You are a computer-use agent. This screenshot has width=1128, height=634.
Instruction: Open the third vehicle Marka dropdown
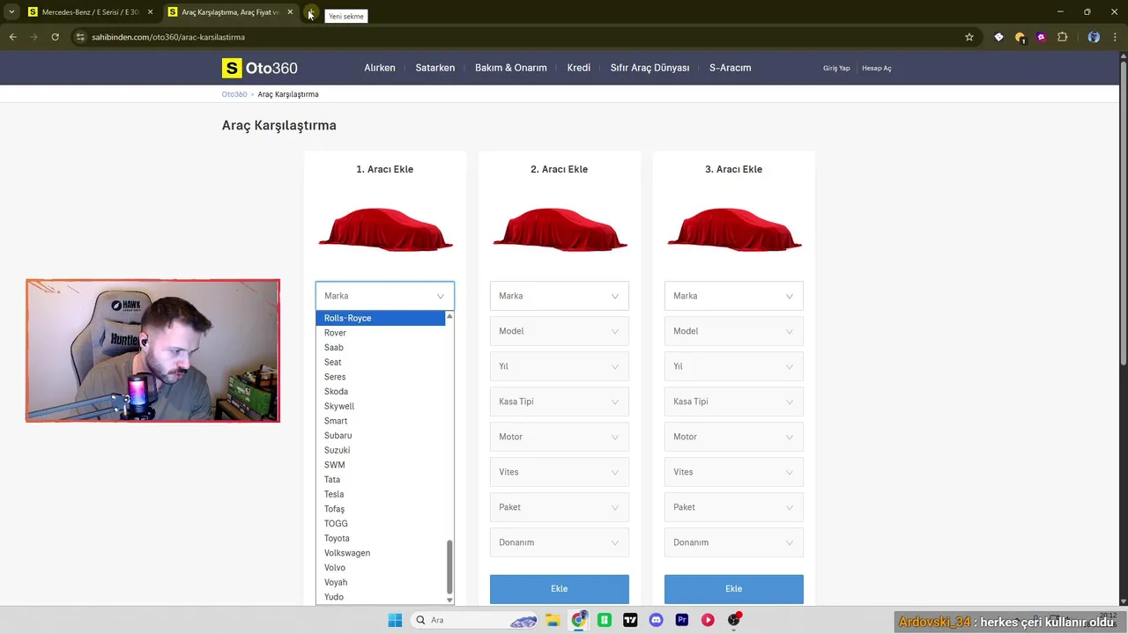click(734, 296)
